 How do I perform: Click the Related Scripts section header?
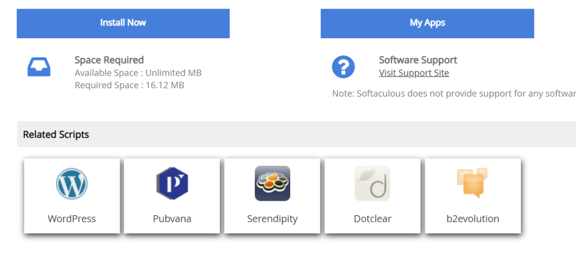click(x=56, y=134)
